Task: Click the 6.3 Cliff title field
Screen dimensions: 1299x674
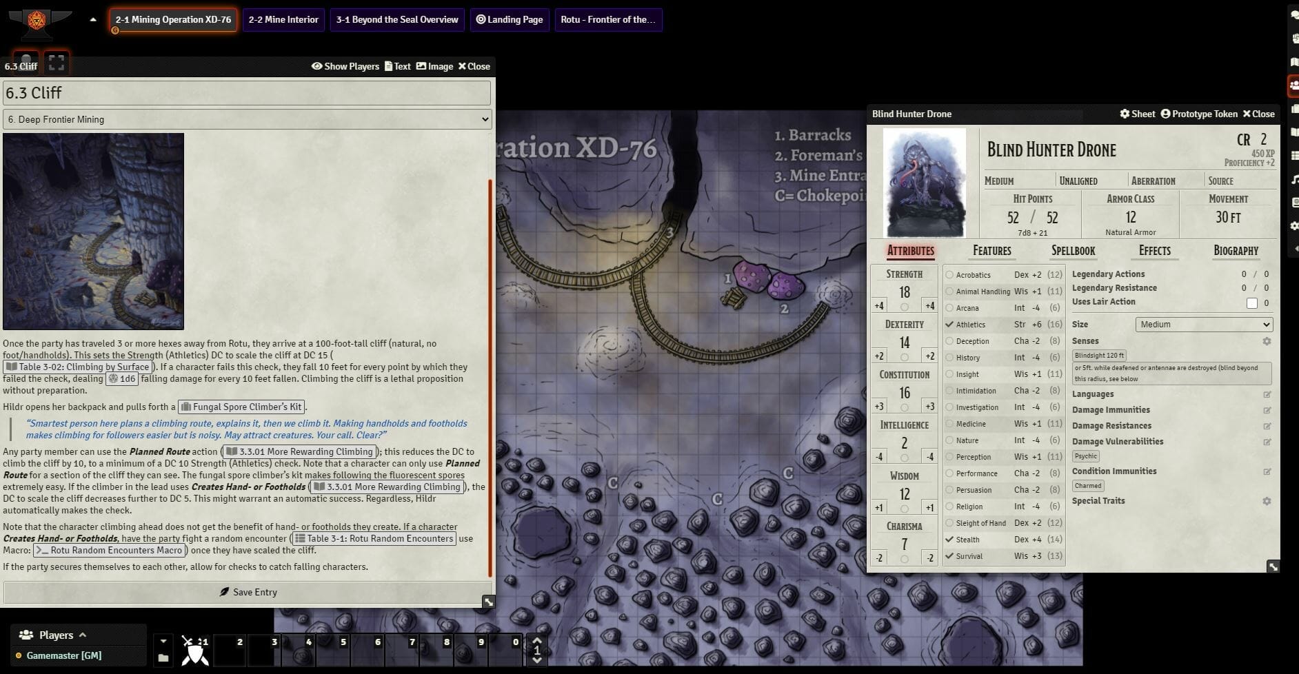Action: tap(247, 93)
